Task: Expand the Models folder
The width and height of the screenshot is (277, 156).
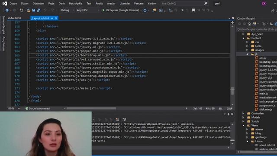Action: [x=243, y=117]
